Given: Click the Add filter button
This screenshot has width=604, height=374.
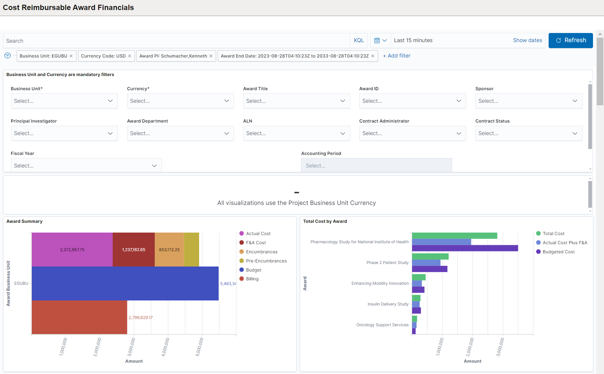Looking at the screenshot, I should 396,56.
